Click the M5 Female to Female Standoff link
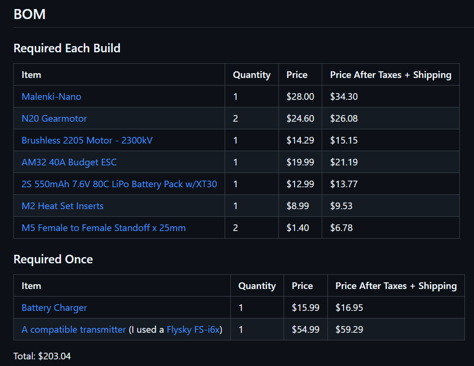The height and width of the screenshot is (366, 474). point(103,228)
